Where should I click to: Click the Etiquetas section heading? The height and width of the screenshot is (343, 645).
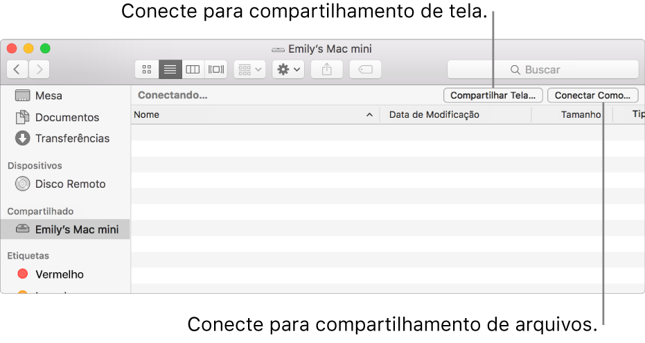28,256
